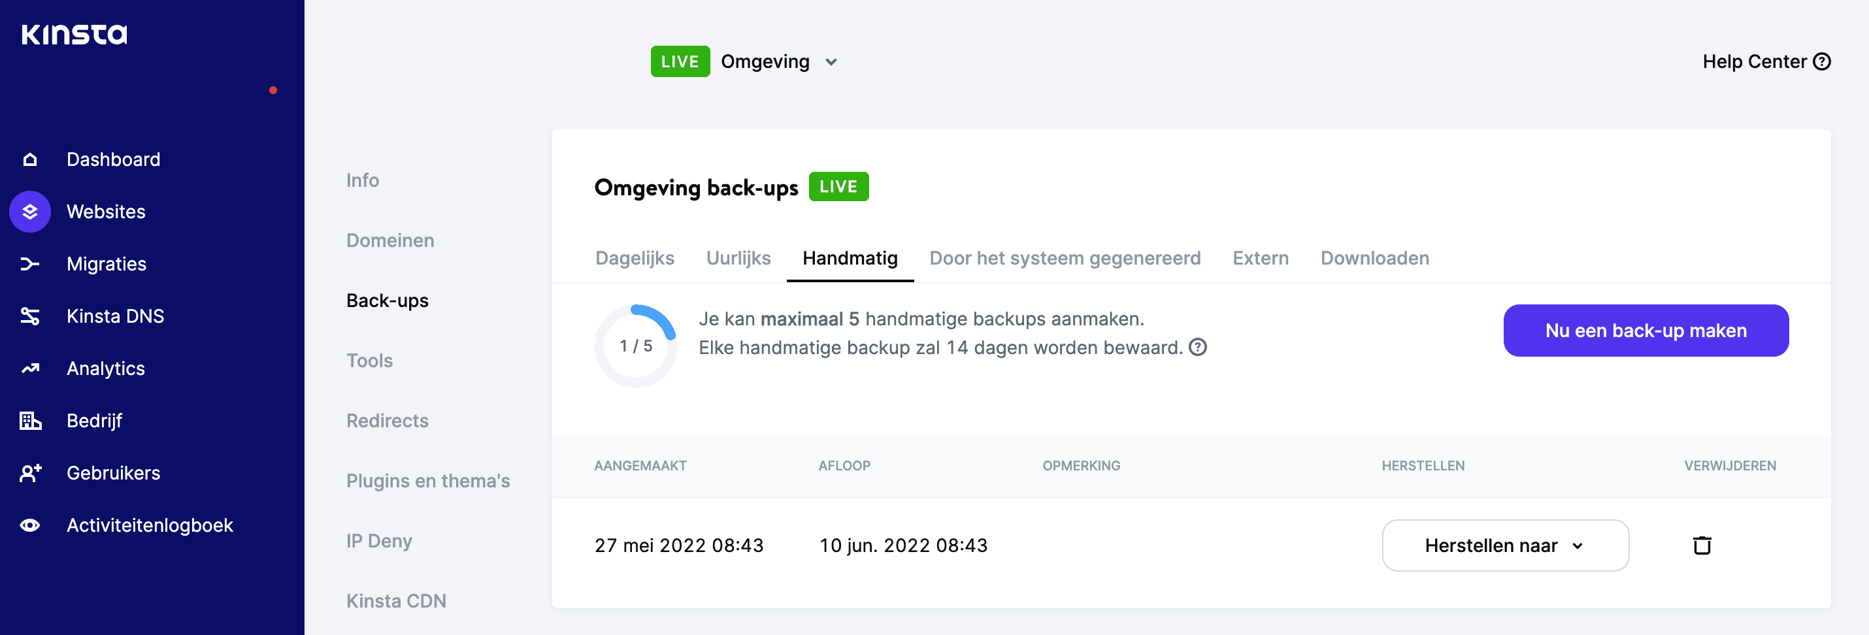
Task: Select the Dashboard home icon
Action: (29, 158)
